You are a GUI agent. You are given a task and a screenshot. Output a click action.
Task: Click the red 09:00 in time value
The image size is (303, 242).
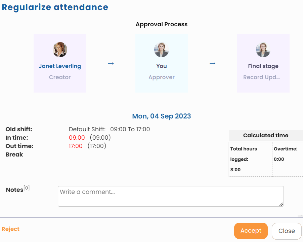click(77, 138)
